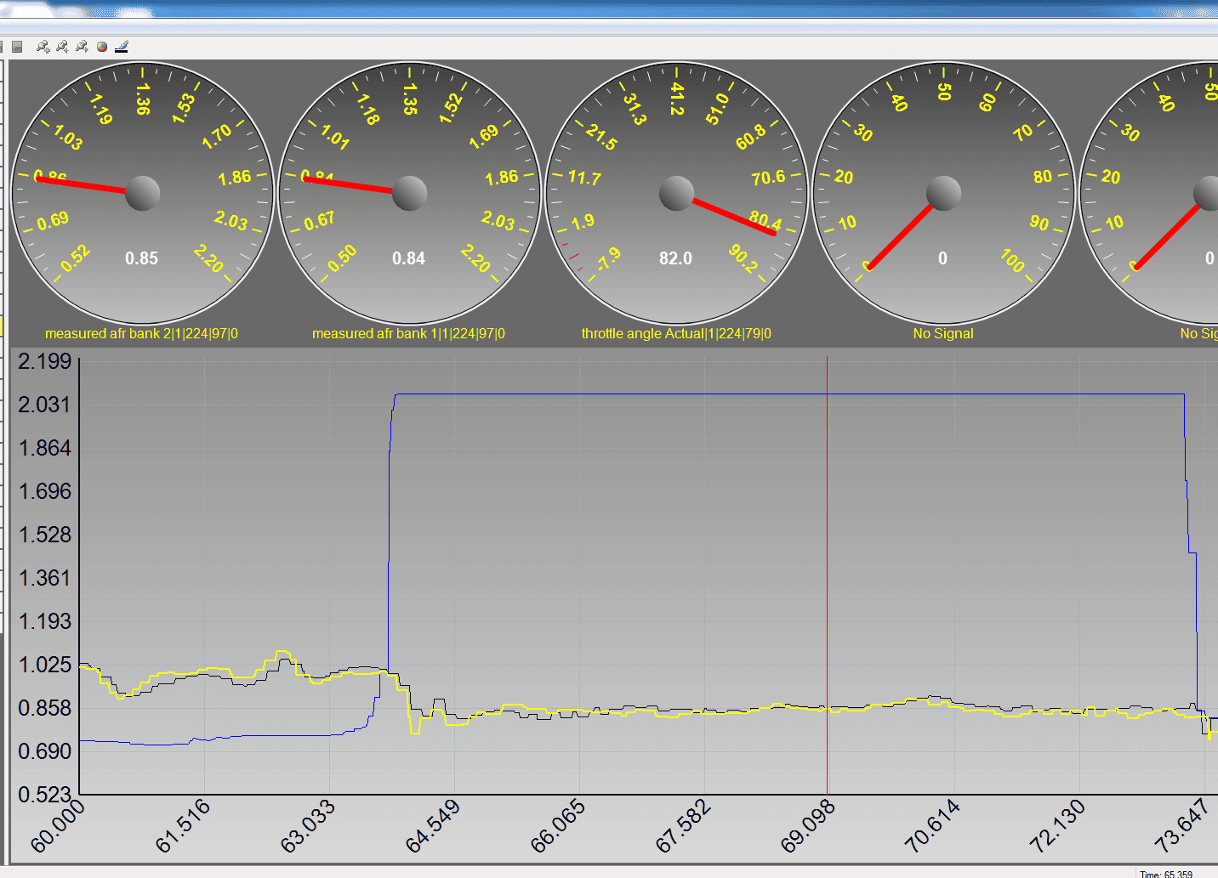Click the measured afr bank 1 gauge
The width and height of the screenshot is (1218, 878).
point(409,193)
